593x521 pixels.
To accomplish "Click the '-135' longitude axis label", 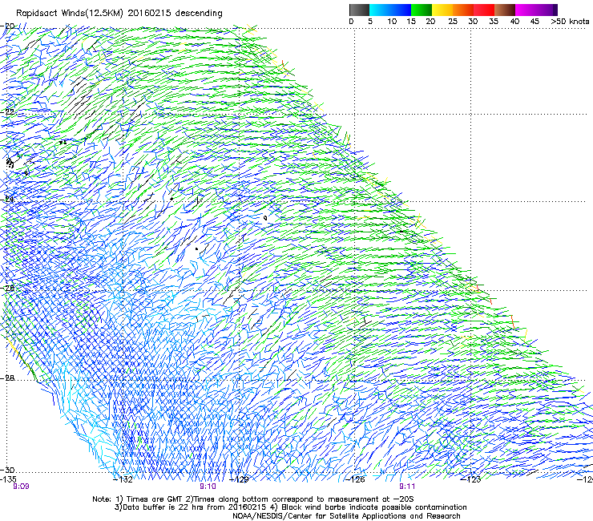I will pos(8,479).
